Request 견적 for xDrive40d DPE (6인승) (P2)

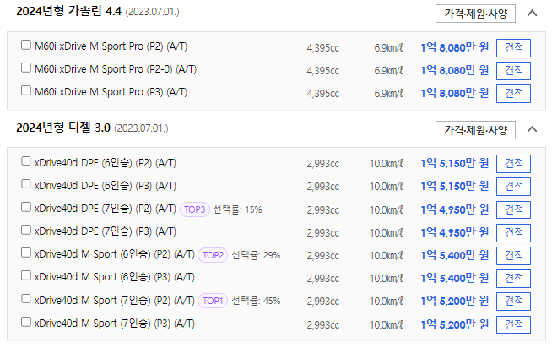coord(513,164)
